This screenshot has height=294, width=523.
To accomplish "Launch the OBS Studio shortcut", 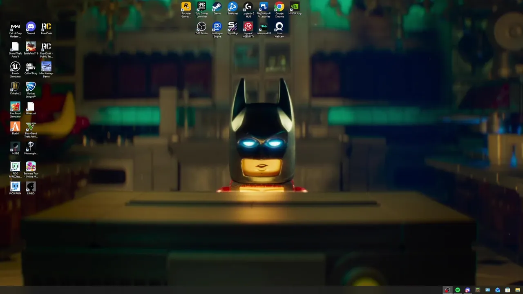I will (201, 29).
